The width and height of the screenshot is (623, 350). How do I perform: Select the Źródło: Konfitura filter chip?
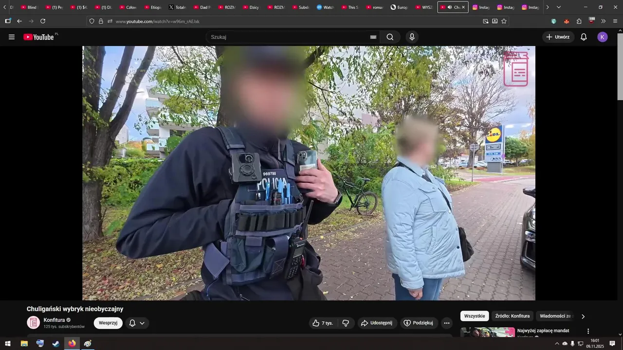click(512, 316)
